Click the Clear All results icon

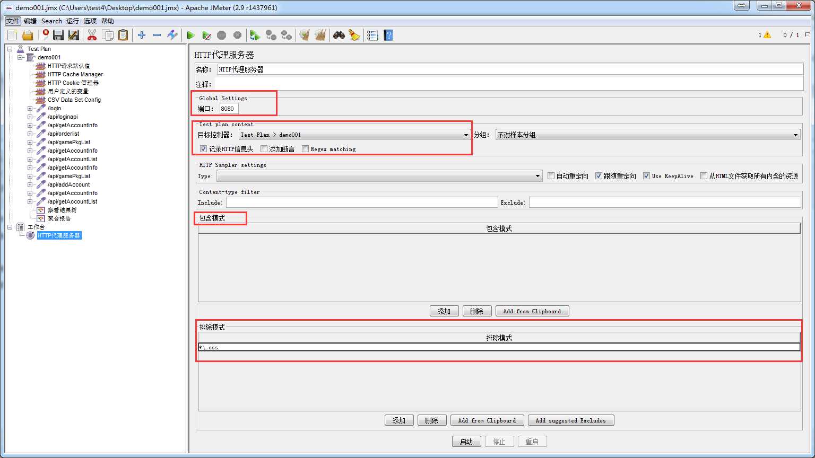coord(320,35)
